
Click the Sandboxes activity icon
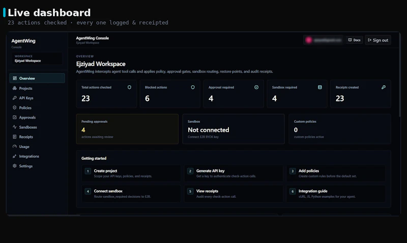click(x=15, y=127)
